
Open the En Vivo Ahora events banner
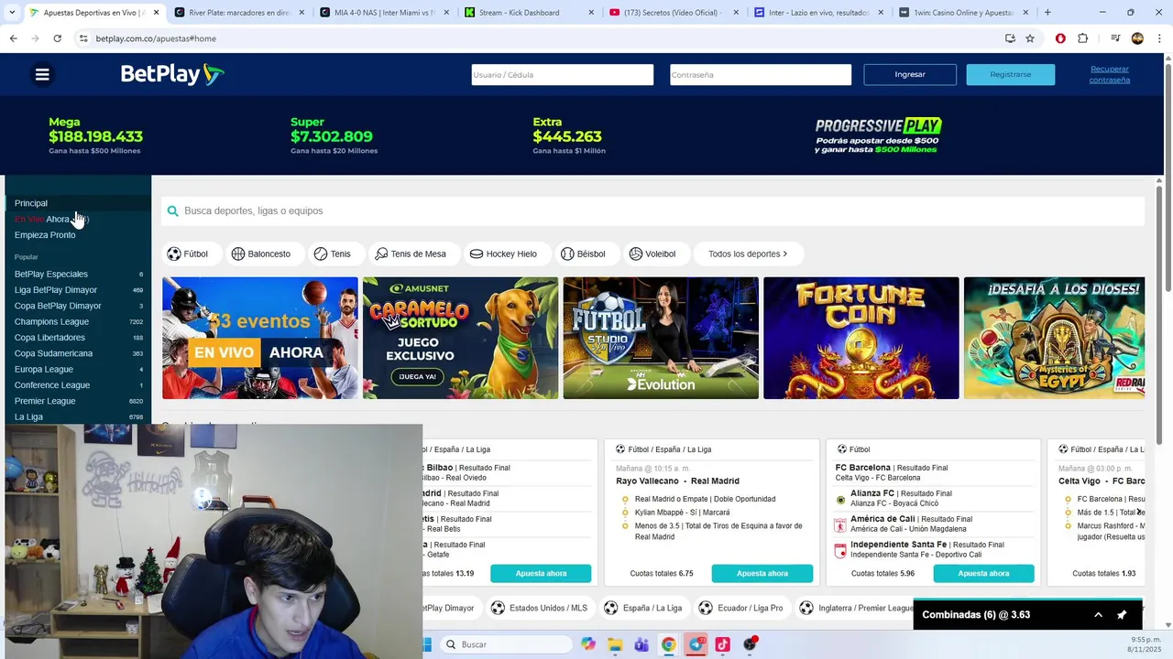click(260, 338)
